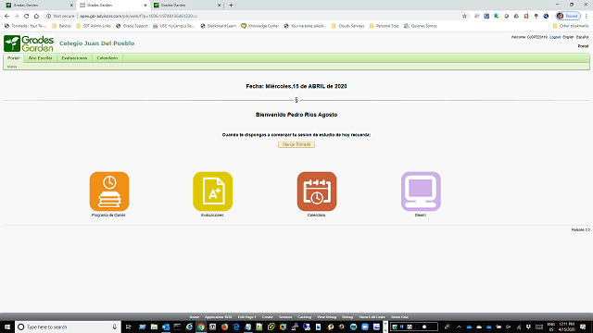Click View Debug in developer toolbar
Viewport: 593px width, 333px height.
click(326, 317)
